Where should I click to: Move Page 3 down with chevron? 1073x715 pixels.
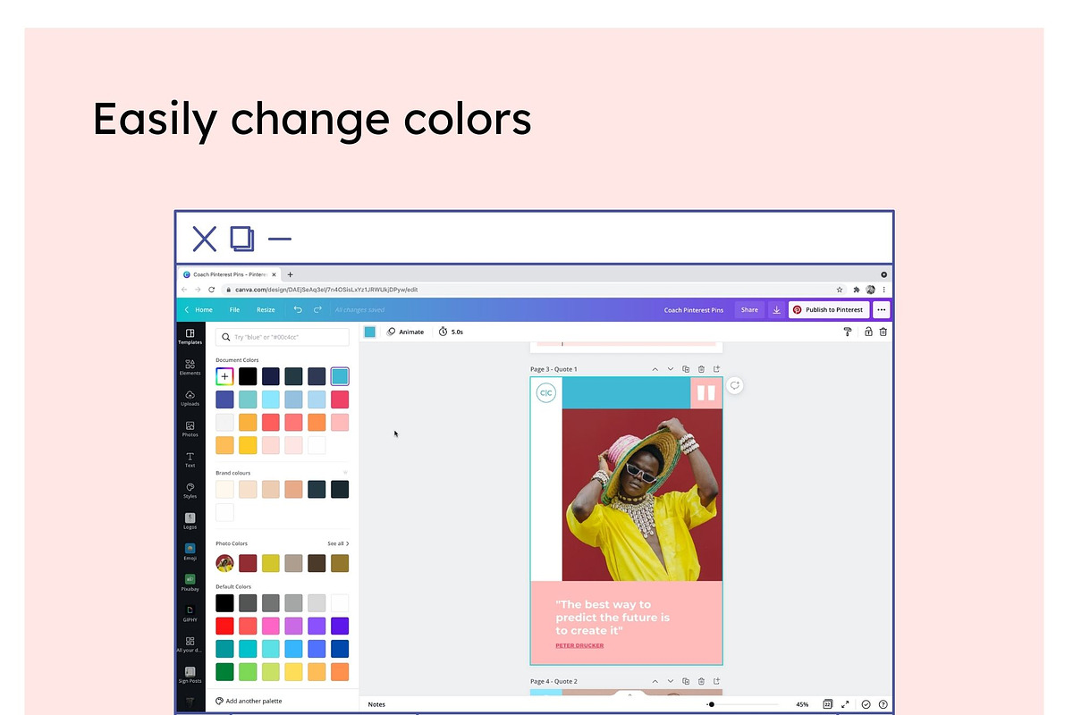pos(670,369)
